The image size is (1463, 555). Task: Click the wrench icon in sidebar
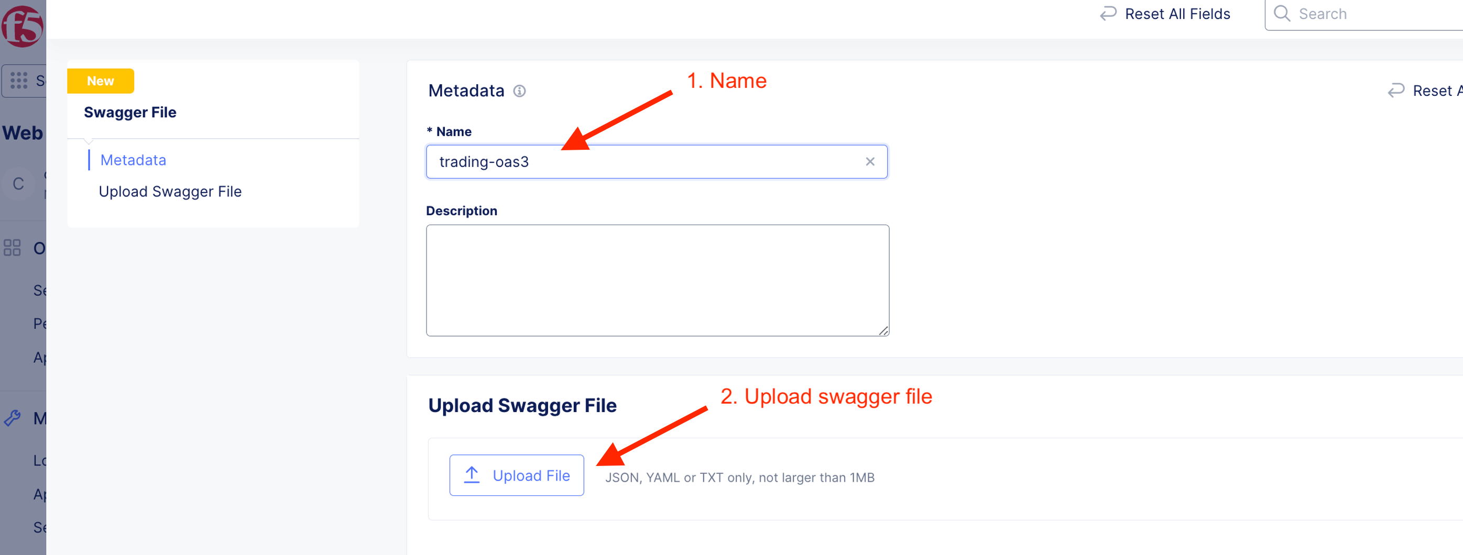click(12, 418)
